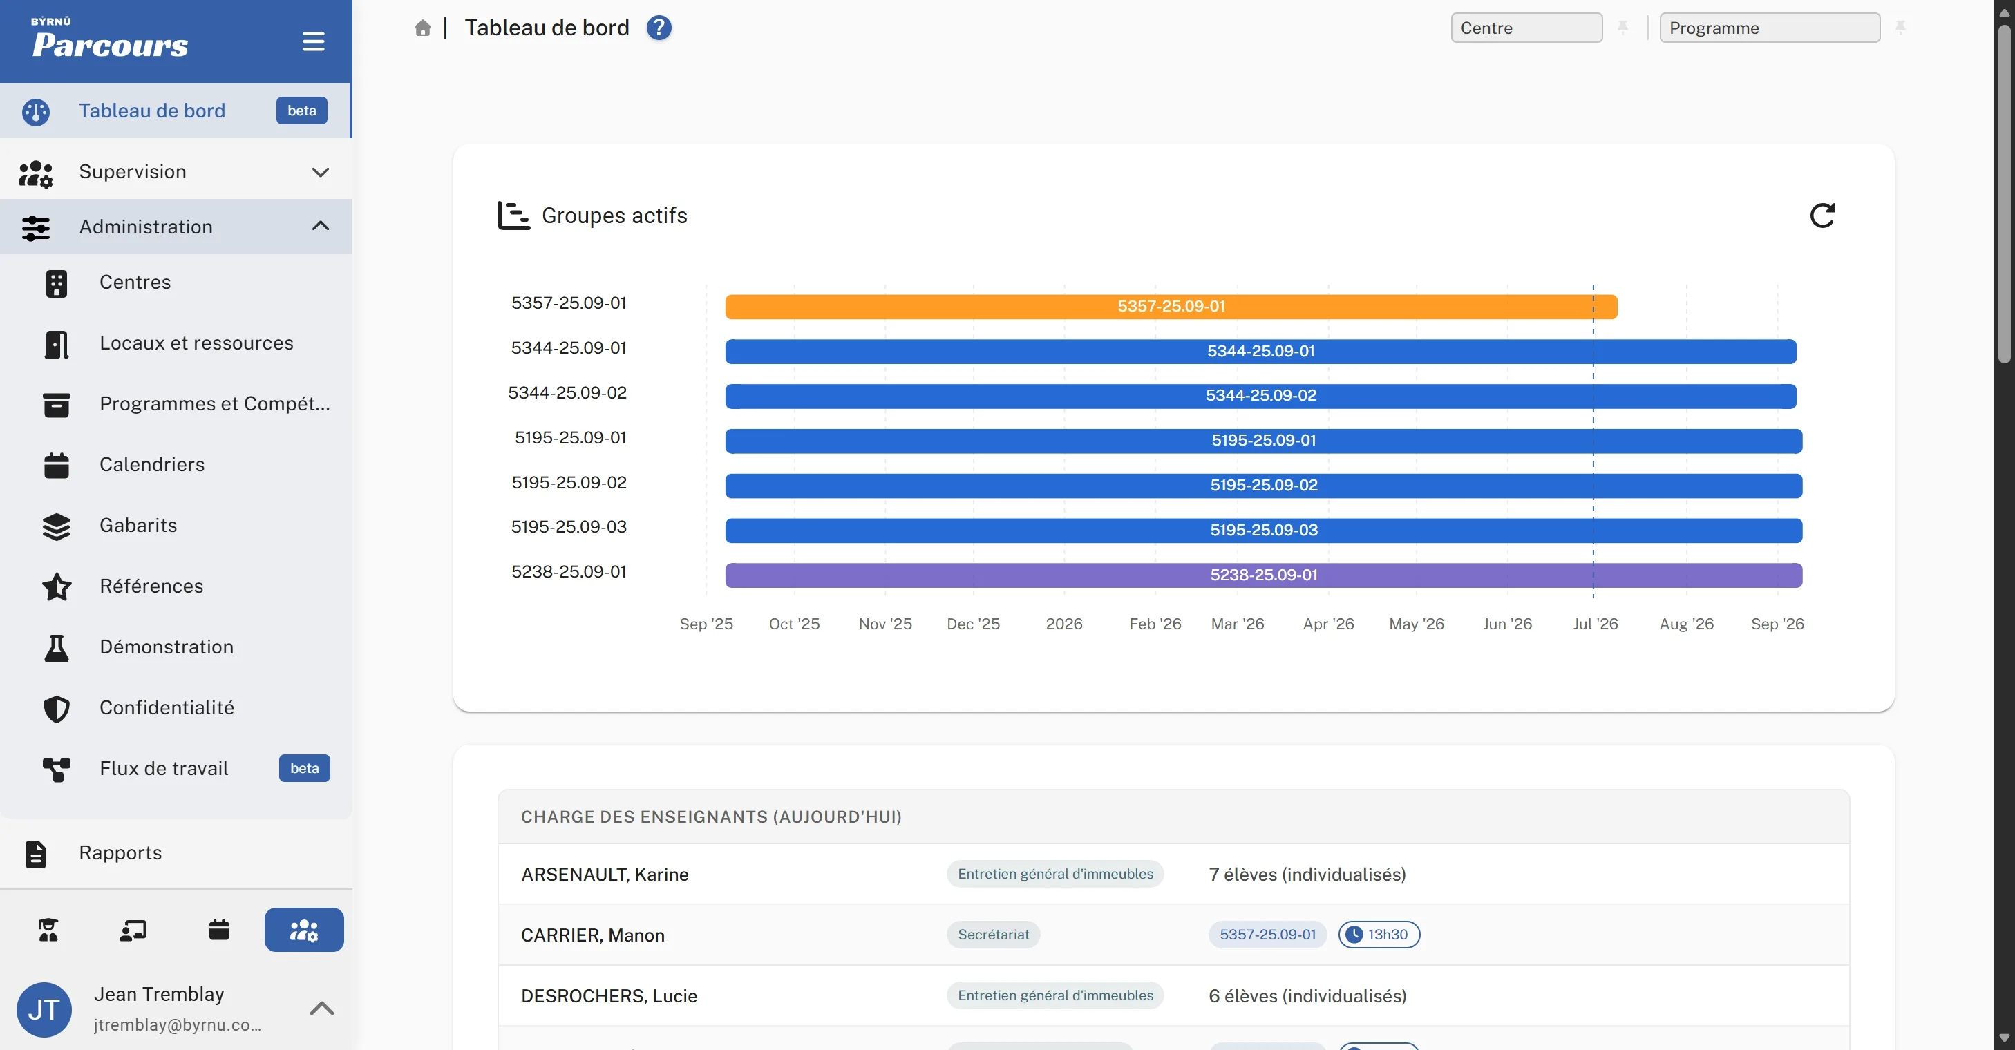2015x1050 pixels.
Task: Click the Programme filter field
Action: tap(1770, 28)
